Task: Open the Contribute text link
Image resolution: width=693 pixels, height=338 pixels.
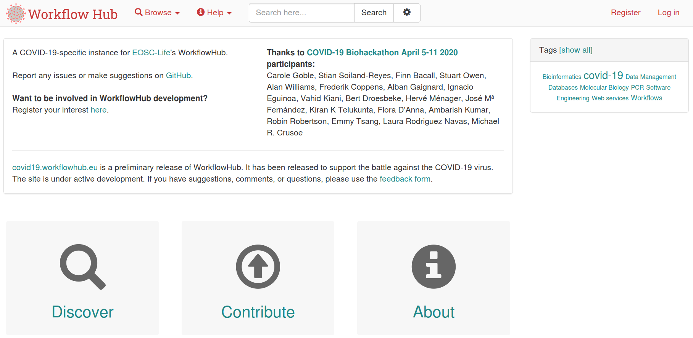Action: pos(258,312)
